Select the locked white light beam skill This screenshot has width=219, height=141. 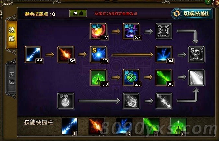(x=197, y=78)
